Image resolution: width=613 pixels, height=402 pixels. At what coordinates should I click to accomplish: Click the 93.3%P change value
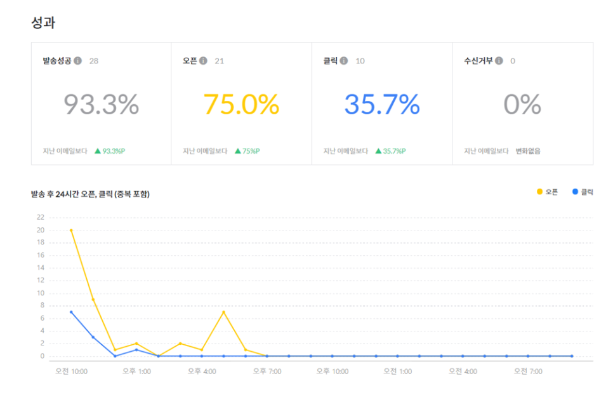pos(114,151)
